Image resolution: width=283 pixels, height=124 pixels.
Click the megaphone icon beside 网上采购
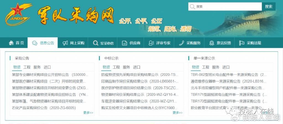[65, 43]
